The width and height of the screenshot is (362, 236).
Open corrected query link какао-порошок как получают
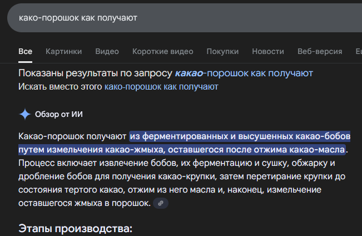point(244,73)
